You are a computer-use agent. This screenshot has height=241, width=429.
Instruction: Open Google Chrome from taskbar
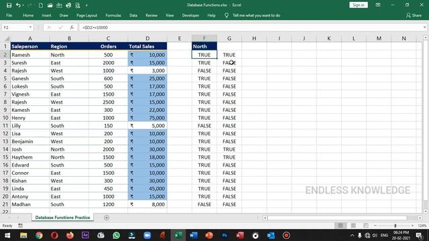(x=39, y=236)
